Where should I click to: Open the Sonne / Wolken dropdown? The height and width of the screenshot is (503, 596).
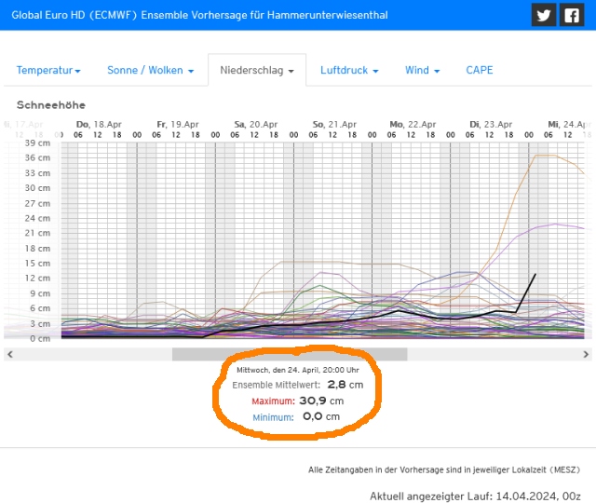[x=150, y=71]
